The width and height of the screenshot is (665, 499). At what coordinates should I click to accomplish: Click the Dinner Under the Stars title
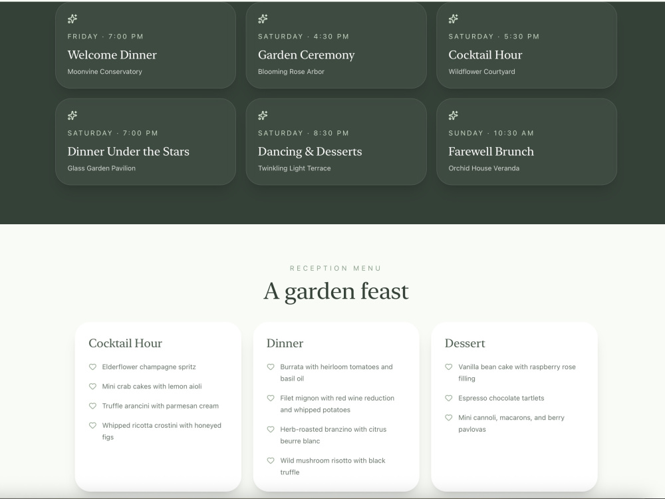[128, 152]
